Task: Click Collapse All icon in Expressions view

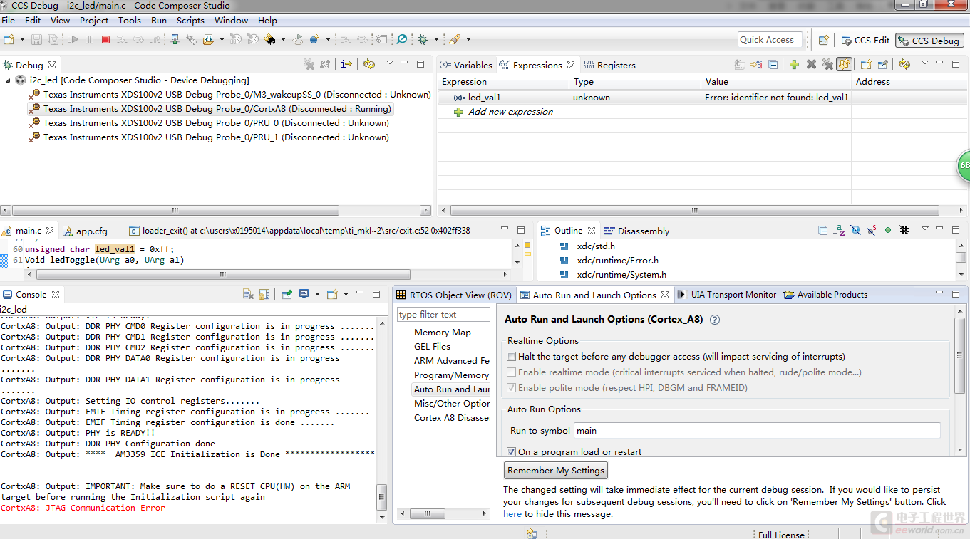Action: tap(773, 64)
